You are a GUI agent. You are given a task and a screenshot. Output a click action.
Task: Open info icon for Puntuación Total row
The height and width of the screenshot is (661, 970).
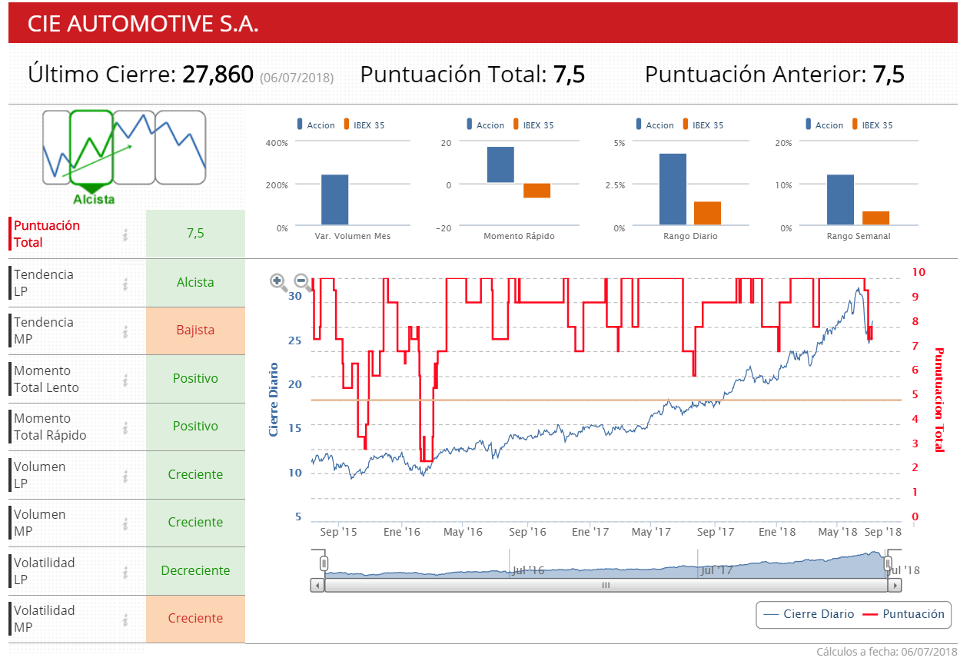click(125, 234)
